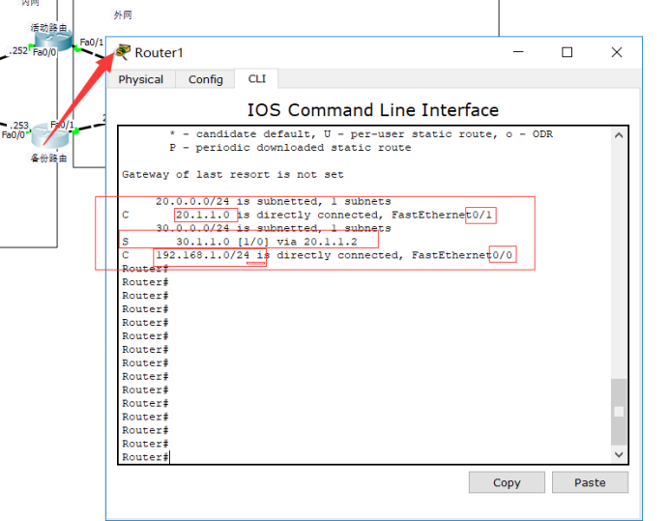Click the 20.1.1.0 directly connected line
Viewport: 669px width, 521px height.
pyautogui.click(x=306, y=215)
